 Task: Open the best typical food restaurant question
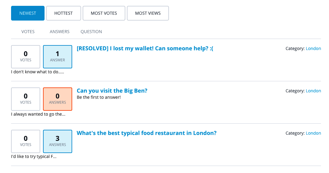(147, 133)
